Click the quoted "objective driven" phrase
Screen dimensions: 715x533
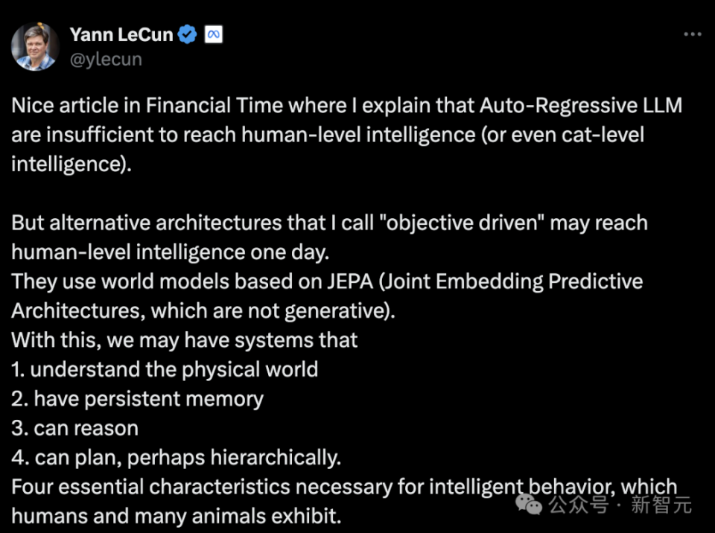tap(462, 223)
